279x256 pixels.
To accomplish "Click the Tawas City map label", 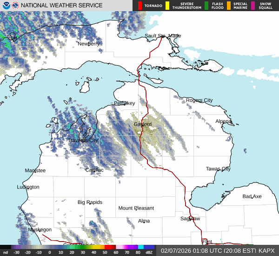I will click(x=218, y=168).
